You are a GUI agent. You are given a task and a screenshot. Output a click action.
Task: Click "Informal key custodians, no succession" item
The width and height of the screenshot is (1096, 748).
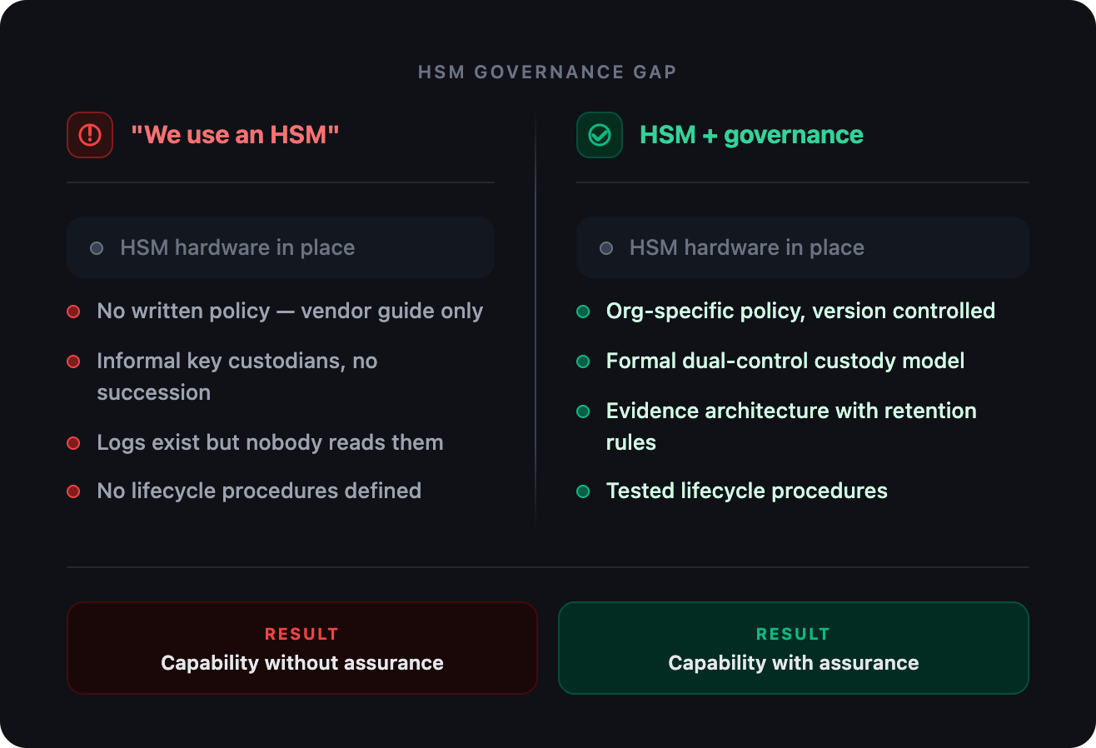[237, 376]
